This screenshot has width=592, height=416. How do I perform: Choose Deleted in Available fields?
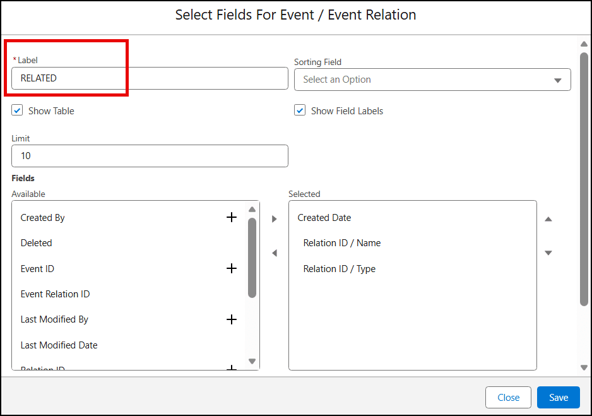click(x=37, y=243)
